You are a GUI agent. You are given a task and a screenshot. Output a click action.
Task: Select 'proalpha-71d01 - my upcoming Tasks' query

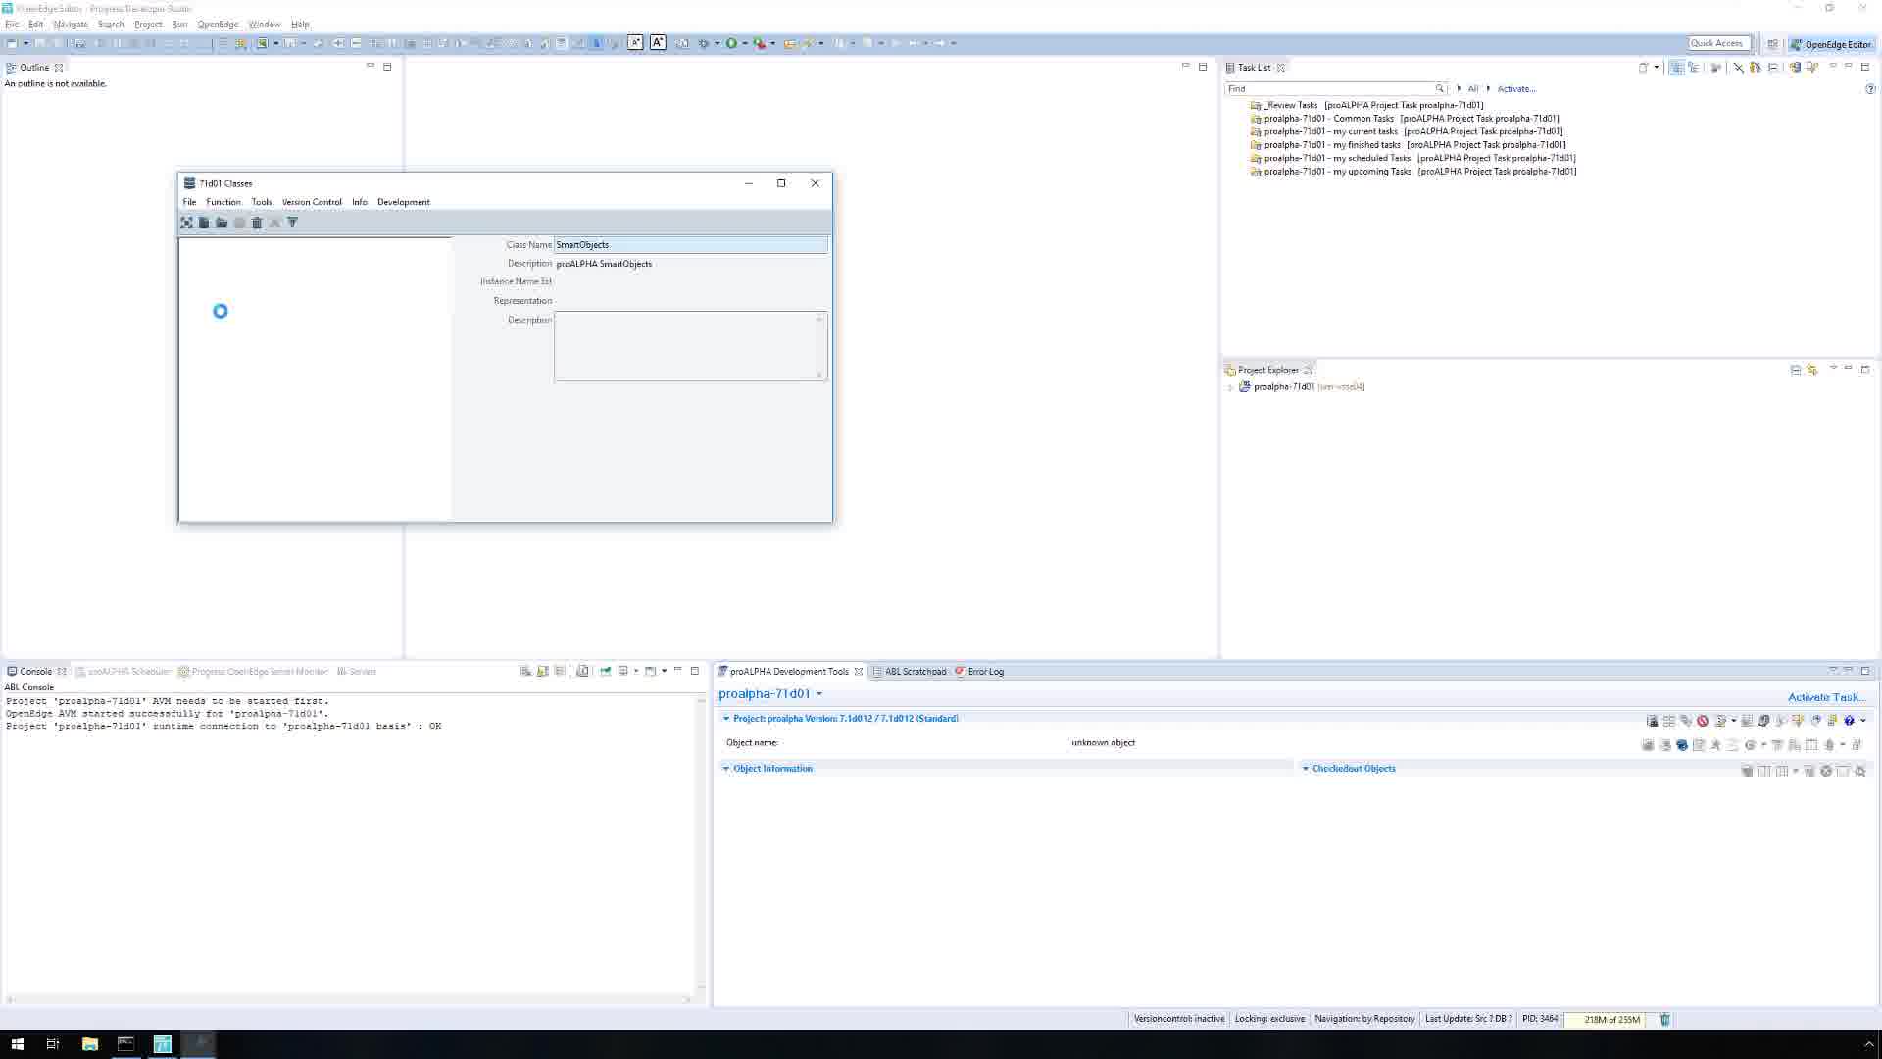tap(1412, 172)
